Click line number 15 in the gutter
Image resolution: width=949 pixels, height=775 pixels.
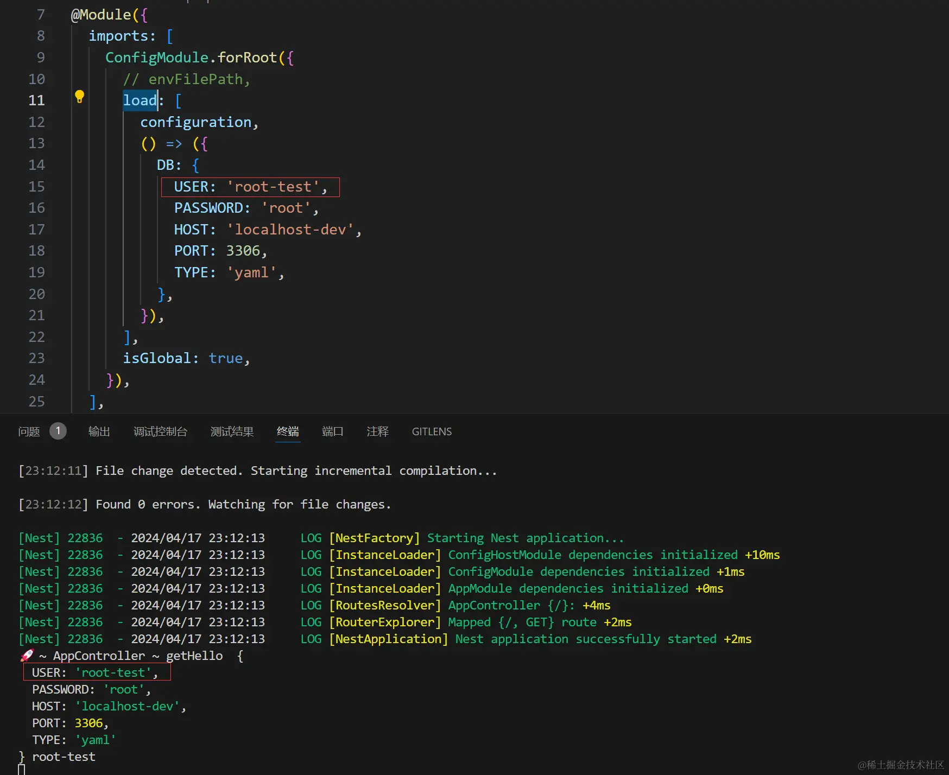36,187
